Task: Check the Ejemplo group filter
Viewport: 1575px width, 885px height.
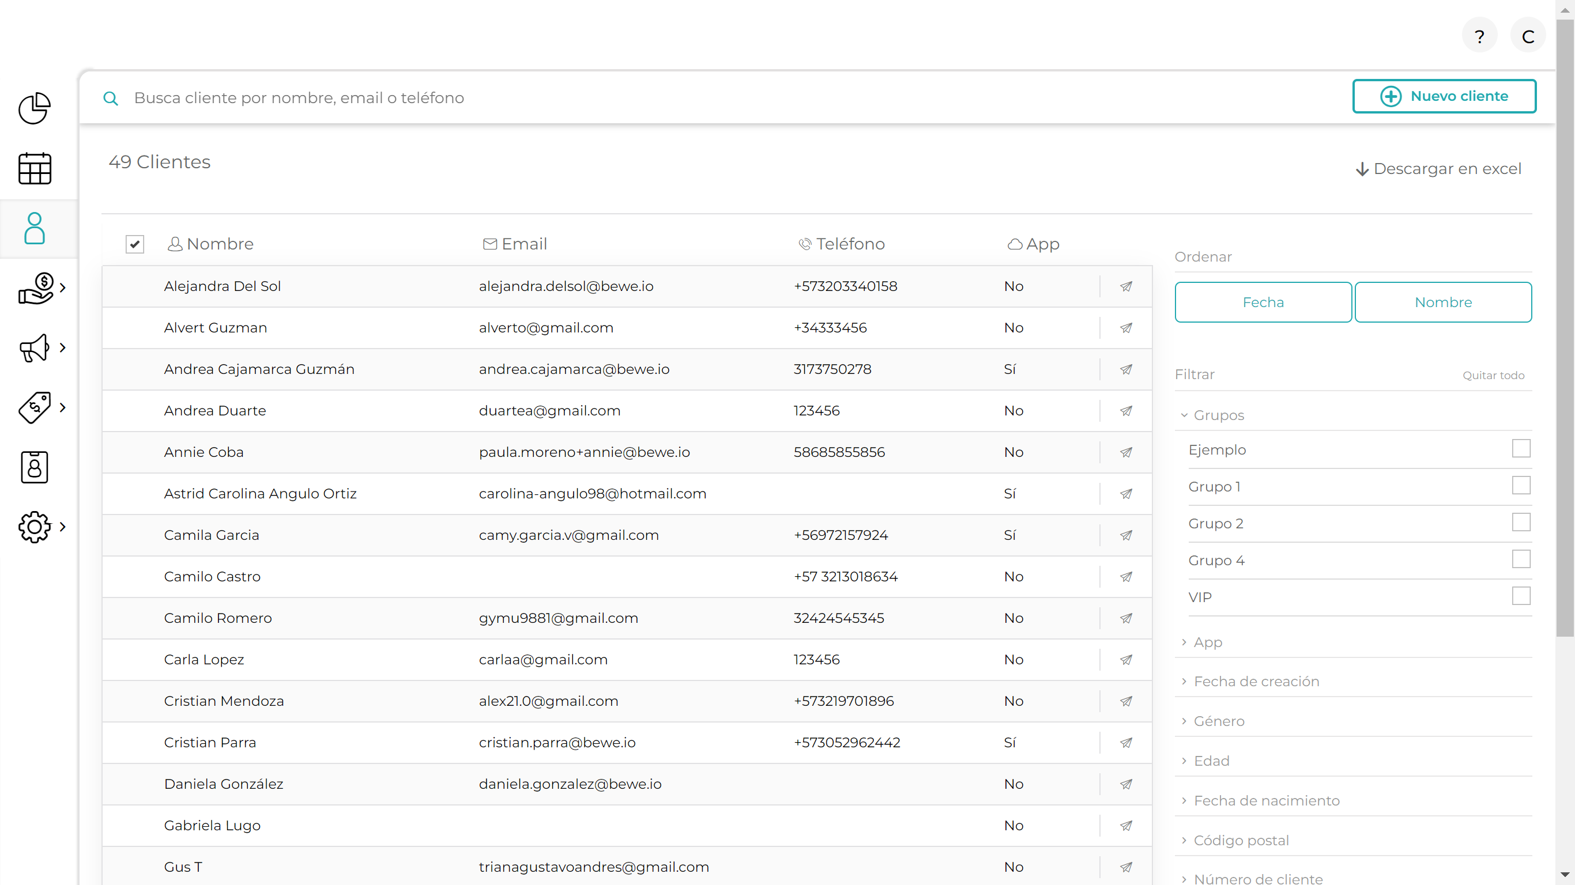Action: tap(1521, 449)
